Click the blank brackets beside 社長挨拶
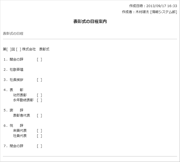180x162 pixels. point(40,80)
